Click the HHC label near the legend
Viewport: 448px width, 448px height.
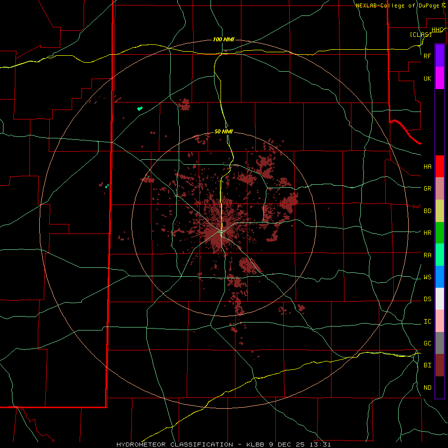(x=438, y=30)
